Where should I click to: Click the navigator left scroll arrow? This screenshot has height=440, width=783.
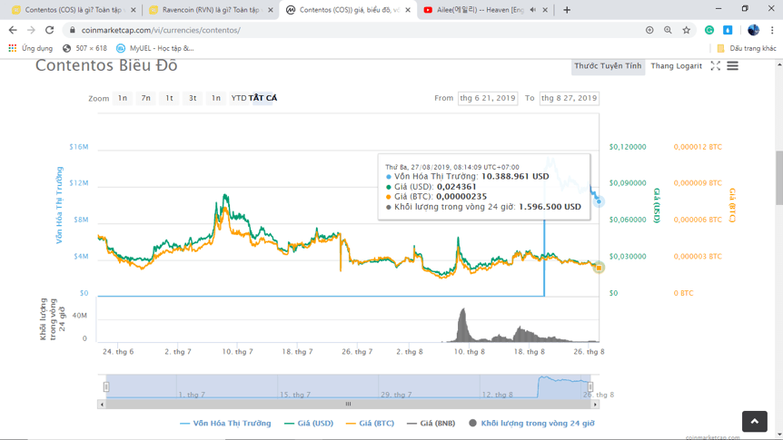(102, 405)
